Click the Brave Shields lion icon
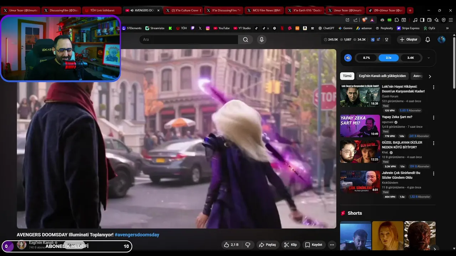Image resolution: width=456 pixels, height=256 pixels. [x=364, y=20]
